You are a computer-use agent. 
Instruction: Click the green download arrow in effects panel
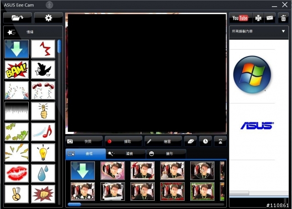[x=16, y=49]
